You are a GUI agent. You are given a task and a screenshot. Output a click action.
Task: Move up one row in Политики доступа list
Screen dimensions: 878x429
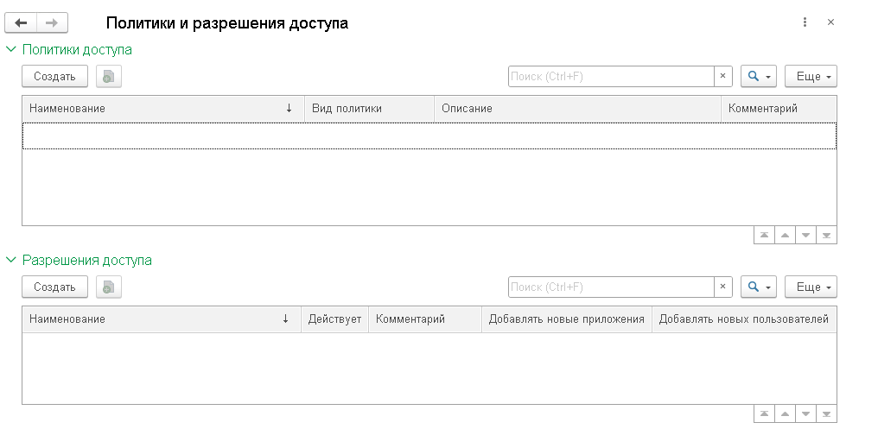click(x=785, y=235)
